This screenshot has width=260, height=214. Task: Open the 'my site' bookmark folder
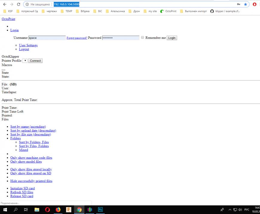coord(150,11)
